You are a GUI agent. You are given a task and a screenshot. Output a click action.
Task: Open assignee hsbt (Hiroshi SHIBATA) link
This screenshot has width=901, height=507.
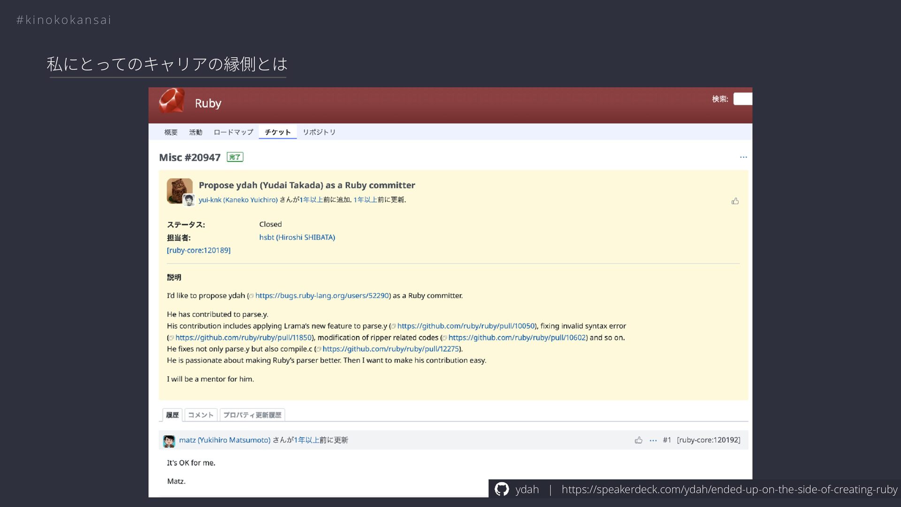[x=297, y=238]
